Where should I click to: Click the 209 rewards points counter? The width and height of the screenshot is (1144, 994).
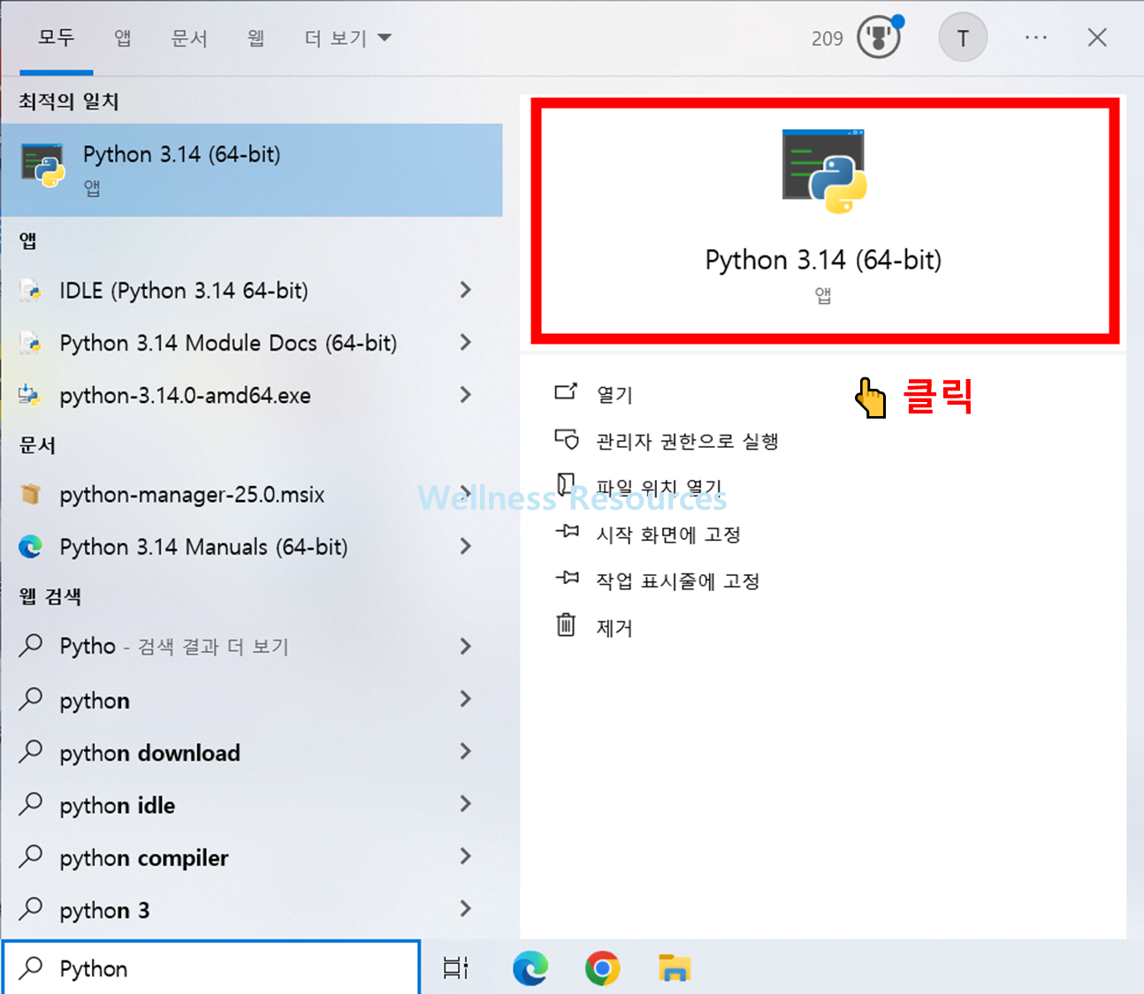tap(827, 39)
